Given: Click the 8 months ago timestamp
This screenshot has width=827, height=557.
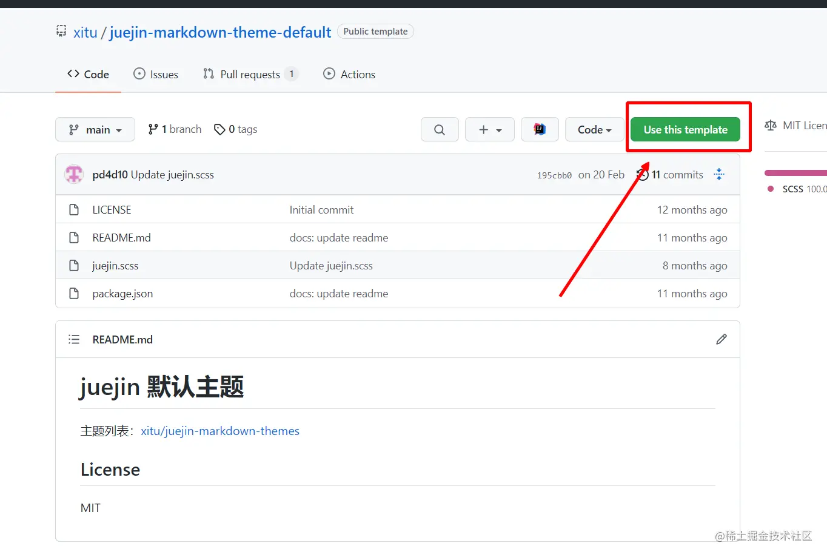Looking at the screenshot, I should 695,265.
